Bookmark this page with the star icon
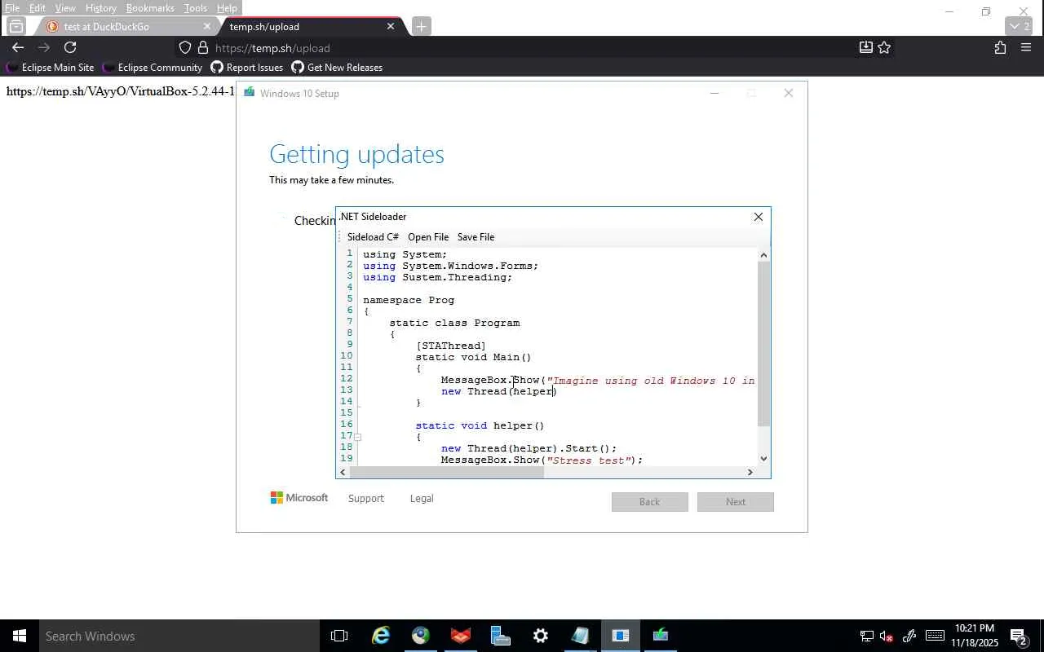Image resolution: width=1044 pixels, height=652 pixels. point(885,47)
